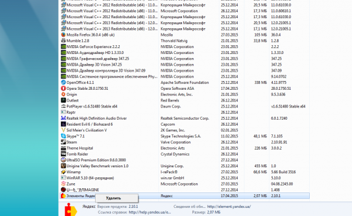Select Unigine Valley Benchmark version 1.0
The height and width of the screenshot is (216, 352).
click(x=184, y=166)
